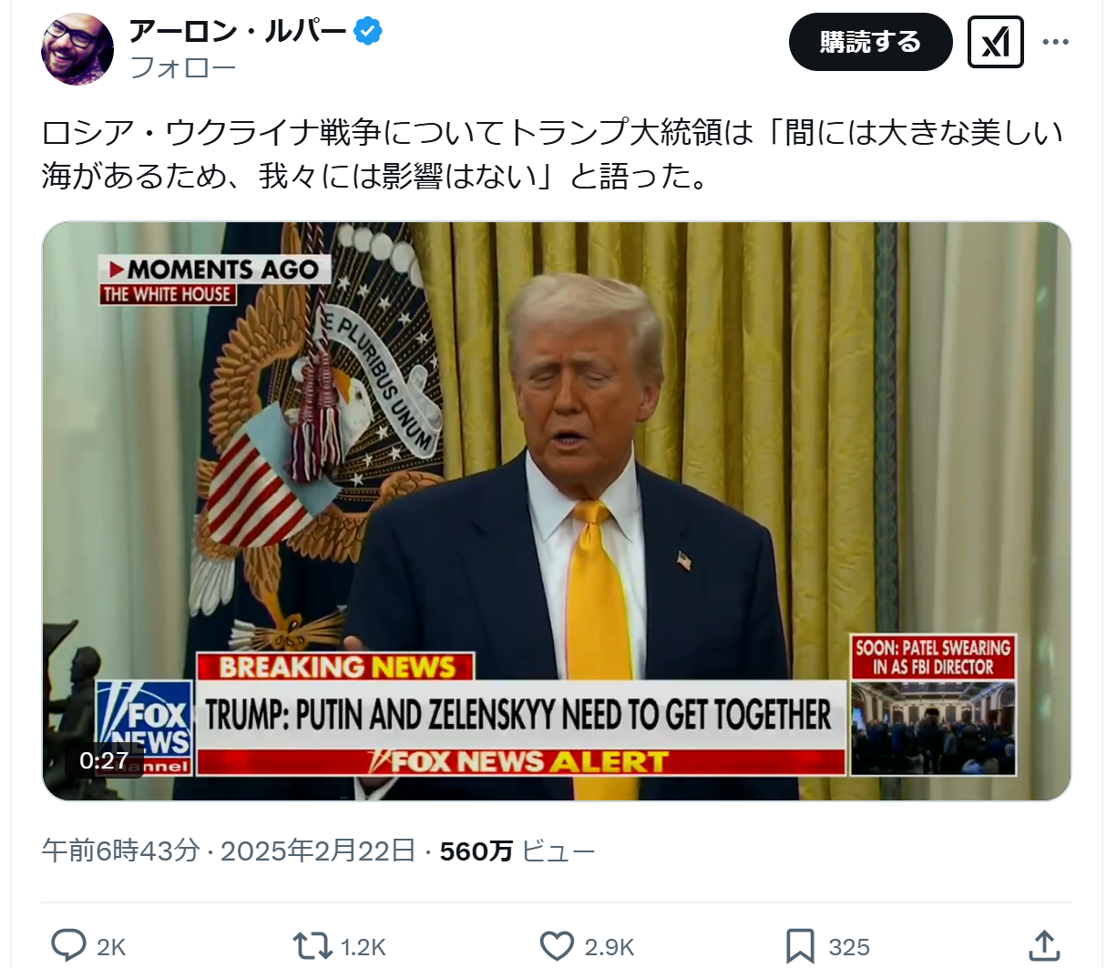The height and width of the screenshot is (968, 1117).
Task: Click the 購読する subscribe button
Action: pos(870,42)
